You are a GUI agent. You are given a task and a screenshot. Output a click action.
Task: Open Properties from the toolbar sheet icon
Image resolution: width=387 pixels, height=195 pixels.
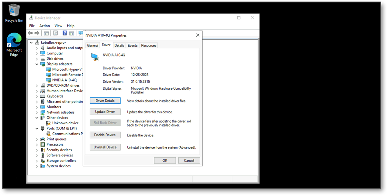pyautogui.click(x=55, y=33)
